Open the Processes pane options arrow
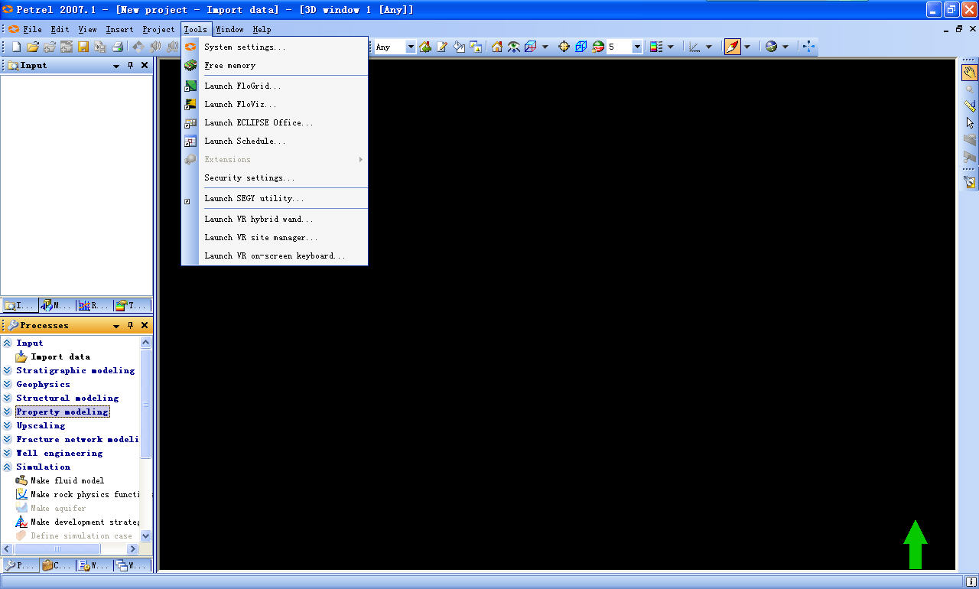This screenshot has width=979, height=589. [116, 326]
